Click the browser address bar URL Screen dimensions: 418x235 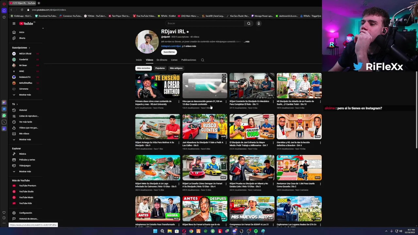[49, 10]
